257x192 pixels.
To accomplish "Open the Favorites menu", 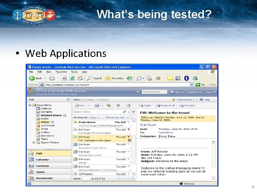I will (61, 72).
